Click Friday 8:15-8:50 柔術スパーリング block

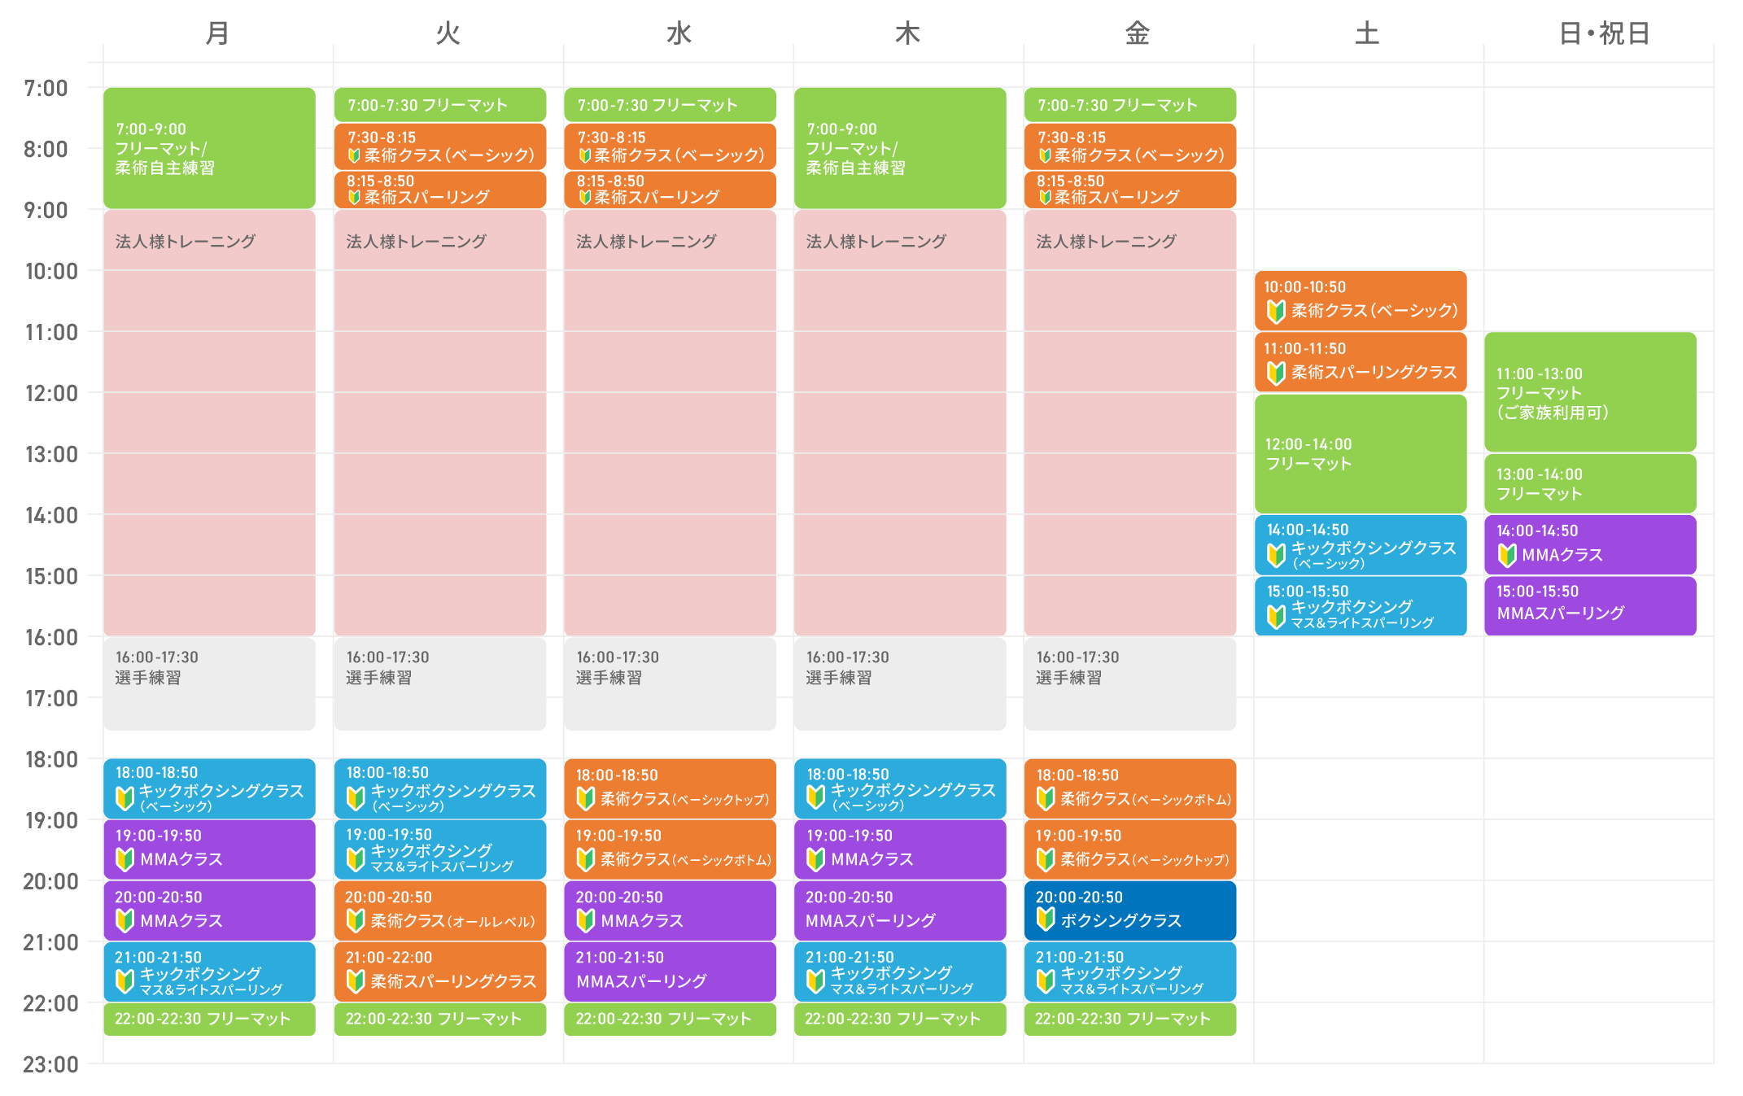pyautogui.click(x=1130, y=190)
